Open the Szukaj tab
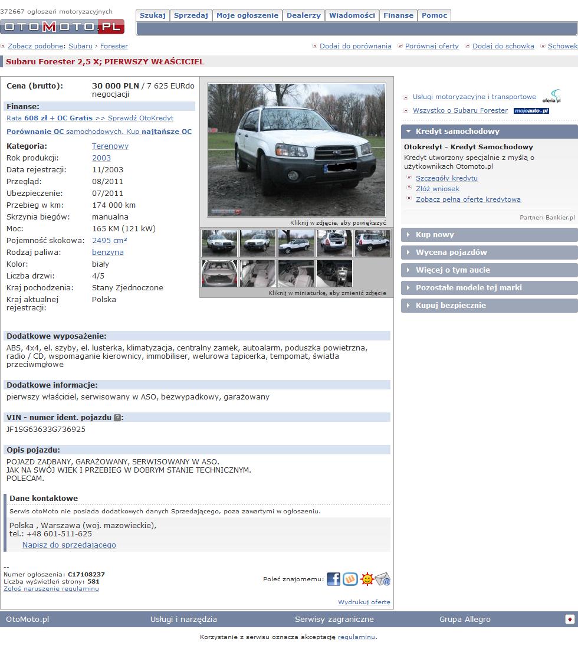Screen dimensions: 578x652 [x=153, y=15]
